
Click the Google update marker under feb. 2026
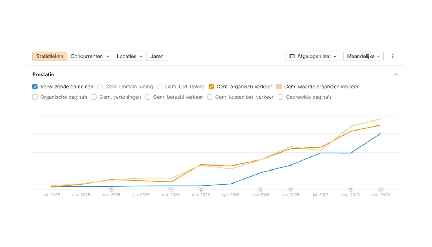click(171, 189)
